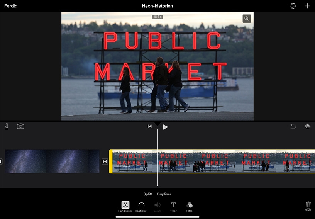Click the yellow trim handle on the clip
Viewport: 315px width, 219px height.
click(x=111, y=161)
